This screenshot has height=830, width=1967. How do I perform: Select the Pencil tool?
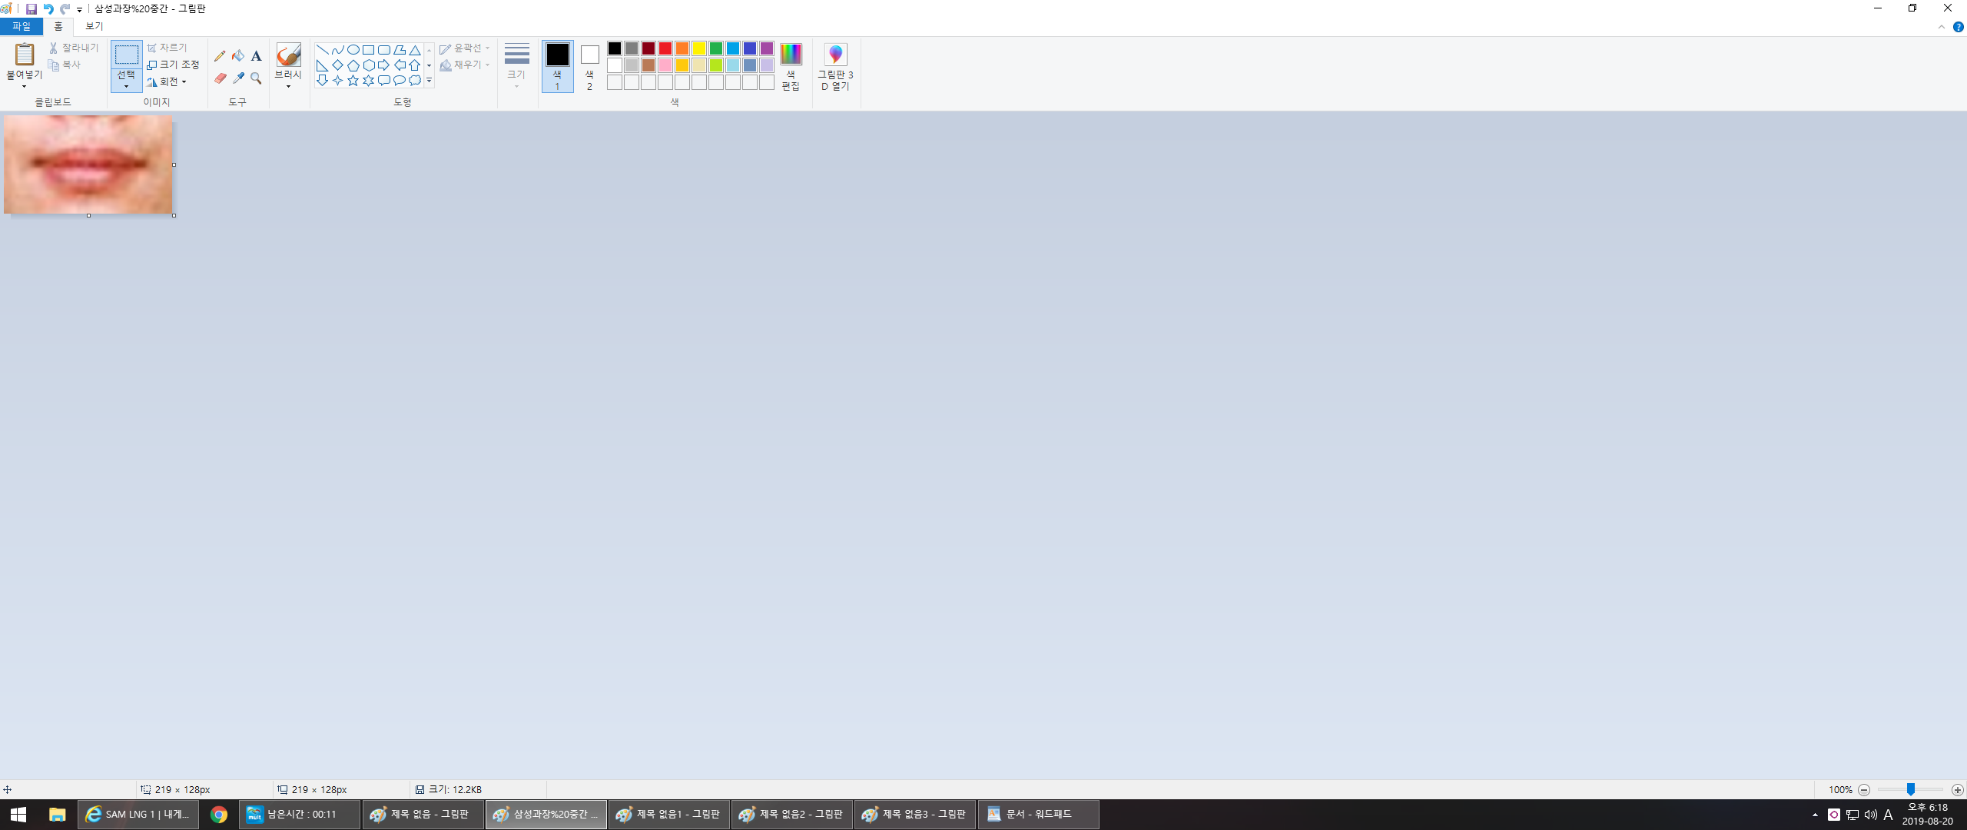pyautogui.click(x=220, y=55)
